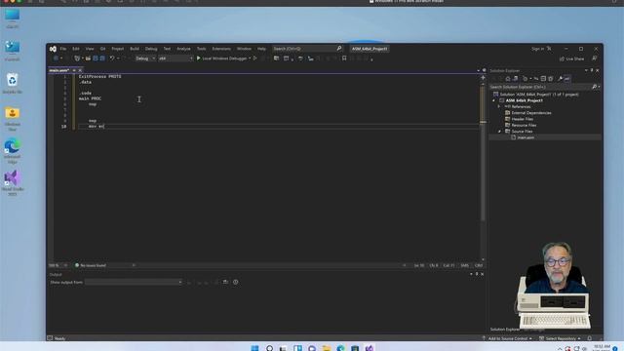
Task: Close the main.asm editor tab
Action: 80,70
